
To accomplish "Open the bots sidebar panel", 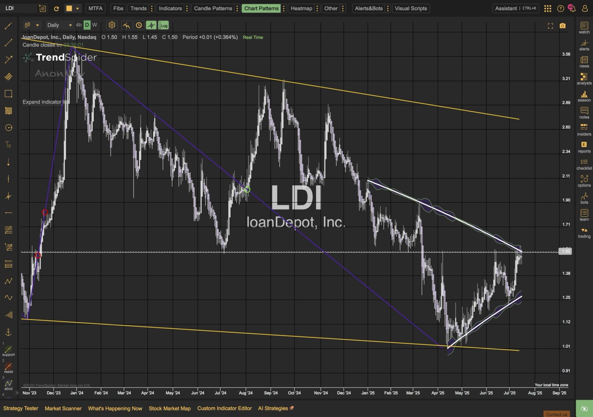I will (584, 198).
